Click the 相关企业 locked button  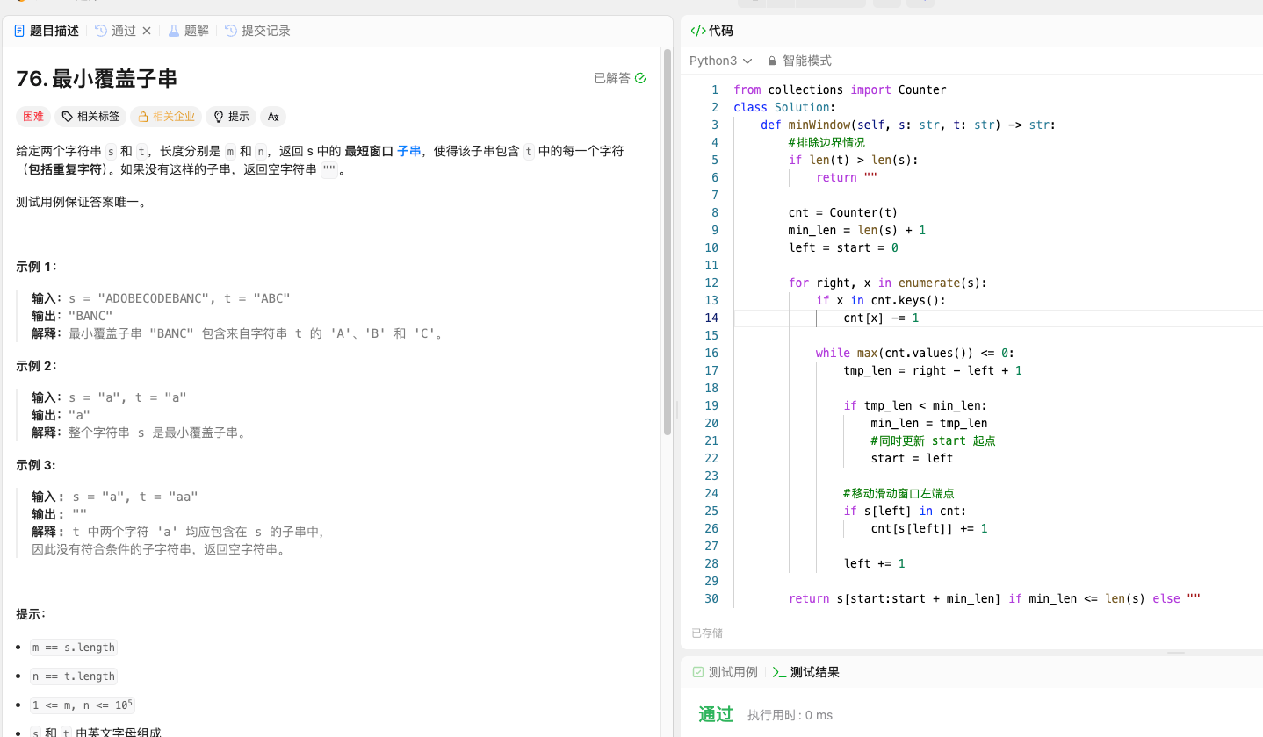pyautogui.click(x=166, y=117)
